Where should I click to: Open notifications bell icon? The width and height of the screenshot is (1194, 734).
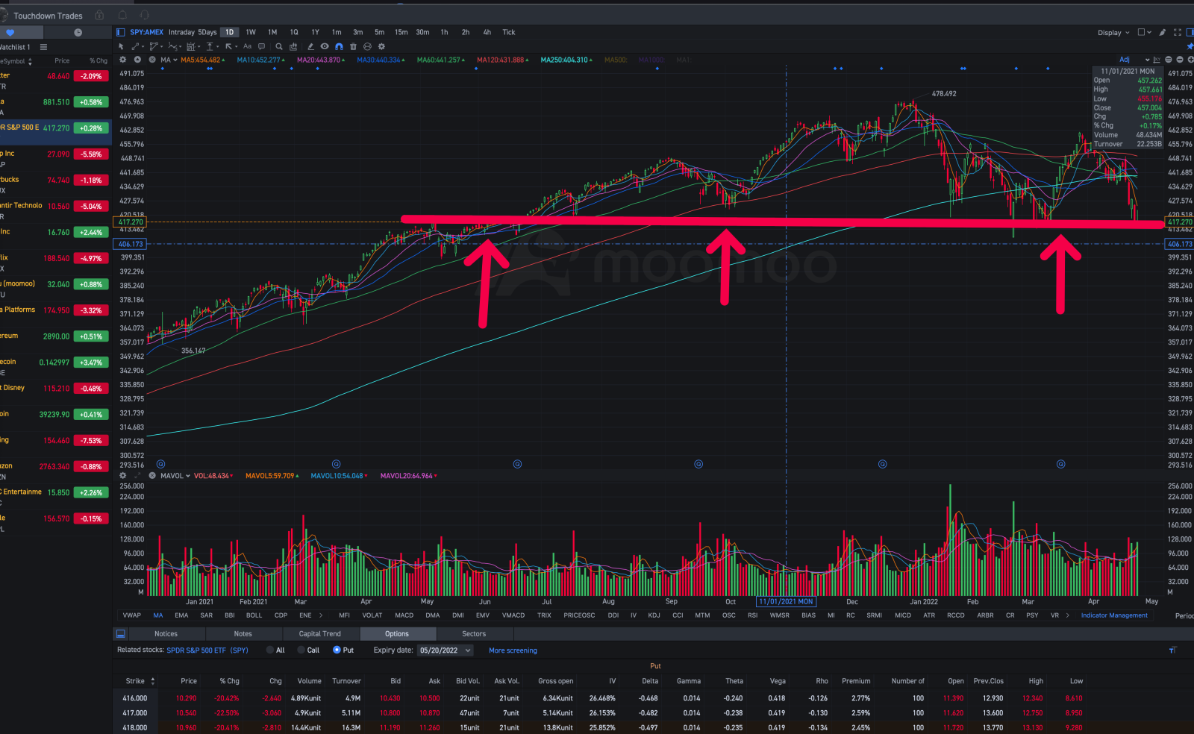[122, 15]
